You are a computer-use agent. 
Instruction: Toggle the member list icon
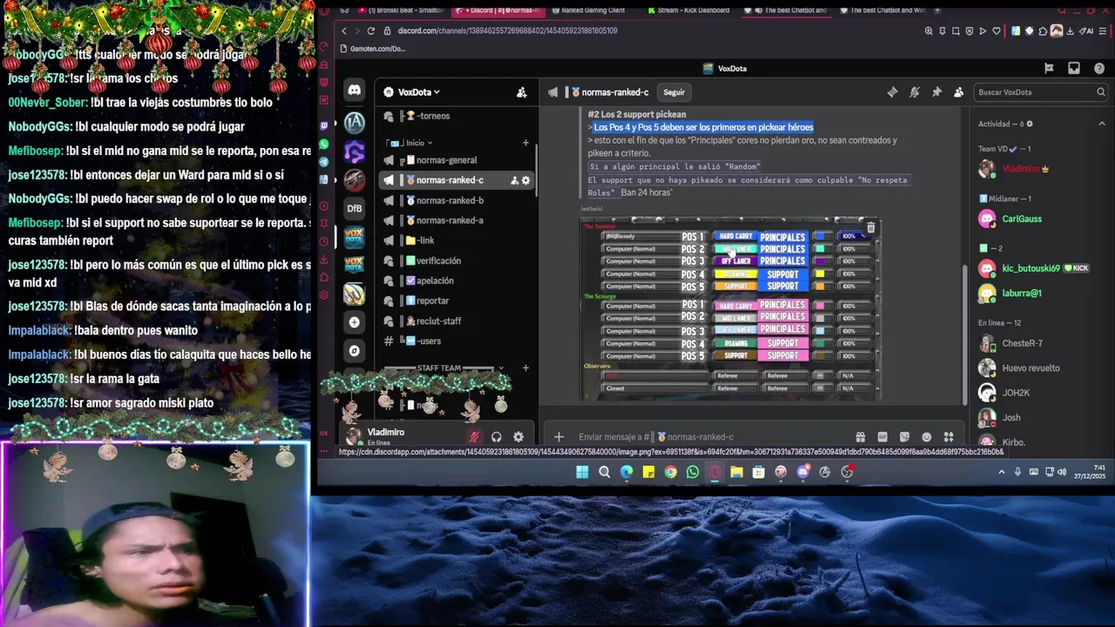(x=958, y=92)
